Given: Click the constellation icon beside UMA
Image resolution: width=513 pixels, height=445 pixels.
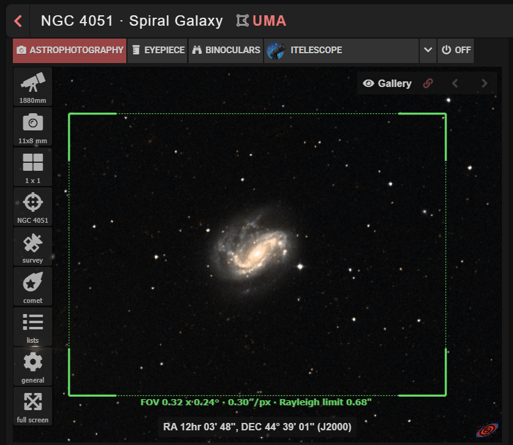Looking at the screenshot, I should point(243,21).
